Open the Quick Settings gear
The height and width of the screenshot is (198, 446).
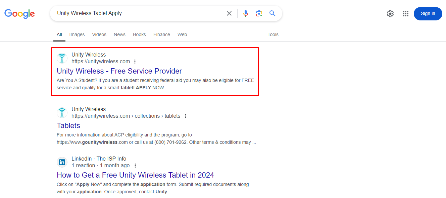390,14
